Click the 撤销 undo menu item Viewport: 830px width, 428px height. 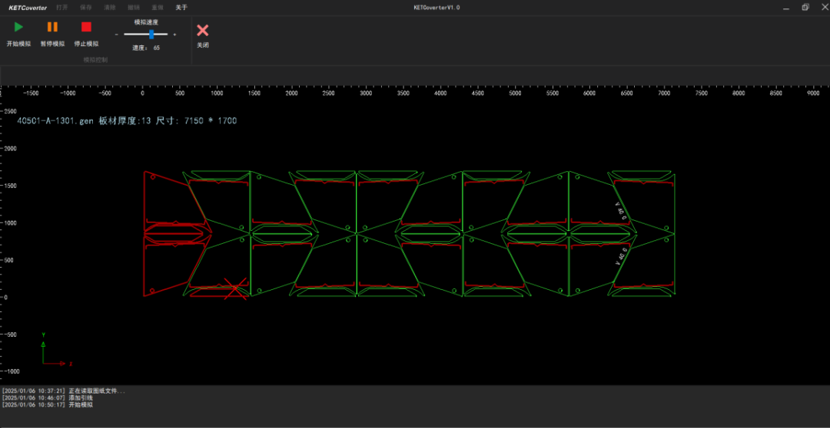134,8
